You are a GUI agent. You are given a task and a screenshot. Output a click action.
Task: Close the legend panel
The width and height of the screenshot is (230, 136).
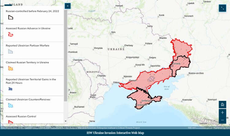[68, 6]
